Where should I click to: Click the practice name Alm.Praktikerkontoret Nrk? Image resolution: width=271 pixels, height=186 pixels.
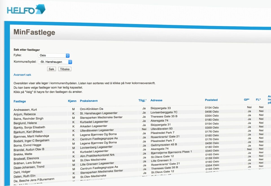coord(97,155)
